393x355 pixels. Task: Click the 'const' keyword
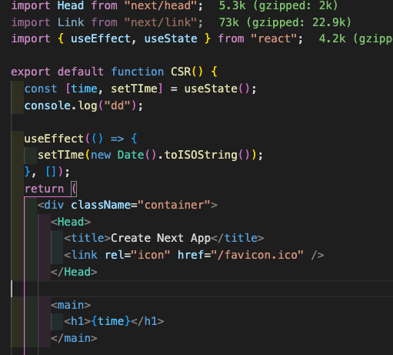tap(41, 89)
